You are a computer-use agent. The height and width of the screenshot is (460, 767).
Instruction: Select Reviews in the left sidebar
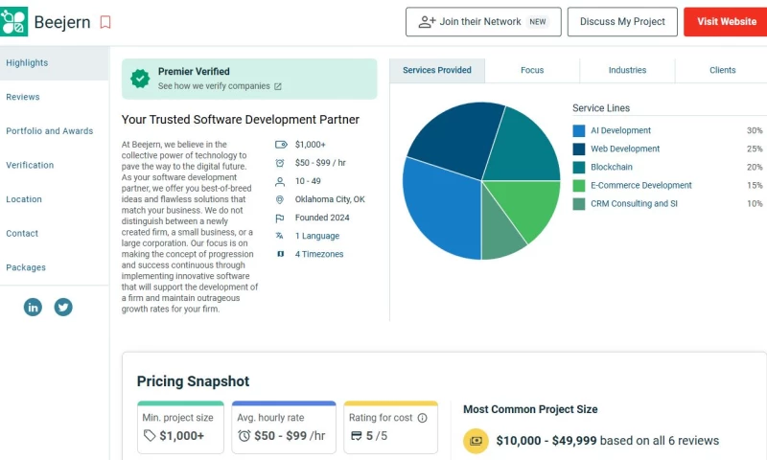click(x=23, y=97)
